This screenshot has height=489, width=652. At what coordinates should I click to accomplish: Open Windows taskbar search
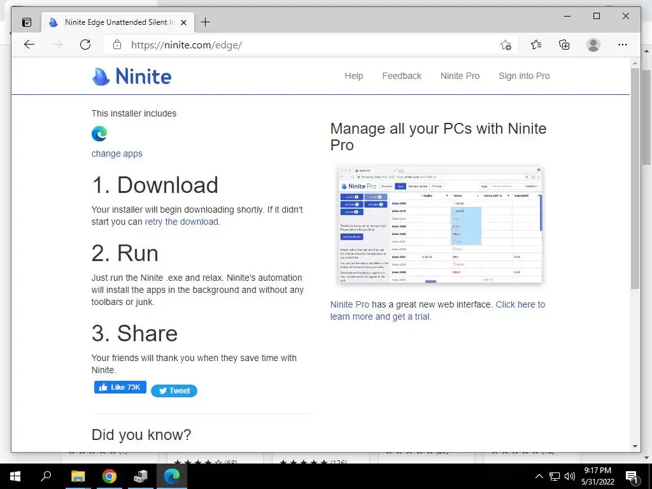pos(46,476)
